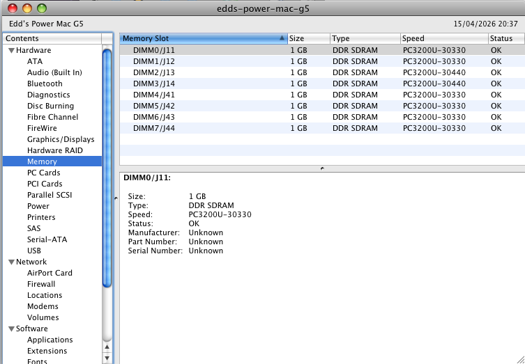
Task: Open Locations under Network
Action: coord(45,296)
